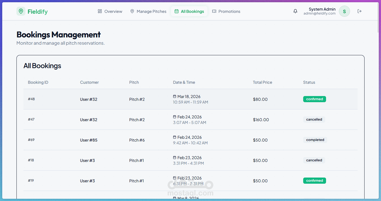The height and width of the screenshot is (201, 381).
Task: Click the completed badge for booking #69
Action: click(315, 140)
